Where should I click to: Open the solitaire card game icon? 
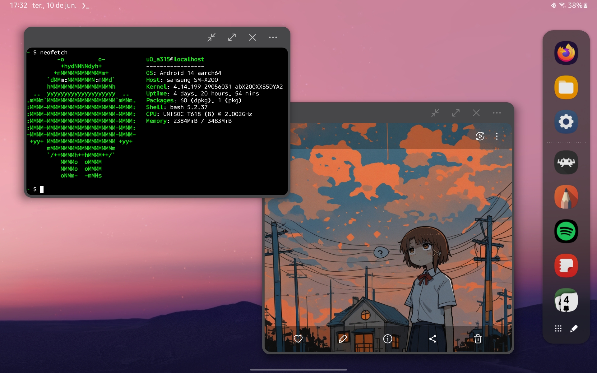pyautogui.click(x=566, y=300)
